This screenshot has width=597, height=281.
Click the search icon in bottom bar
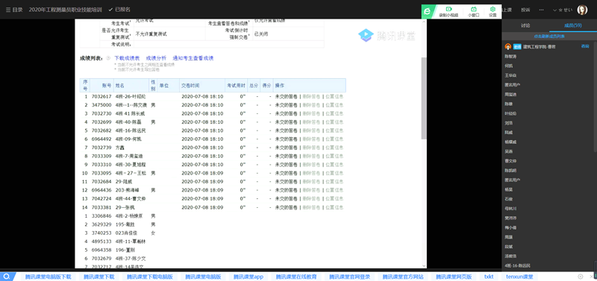coord(7,277)
